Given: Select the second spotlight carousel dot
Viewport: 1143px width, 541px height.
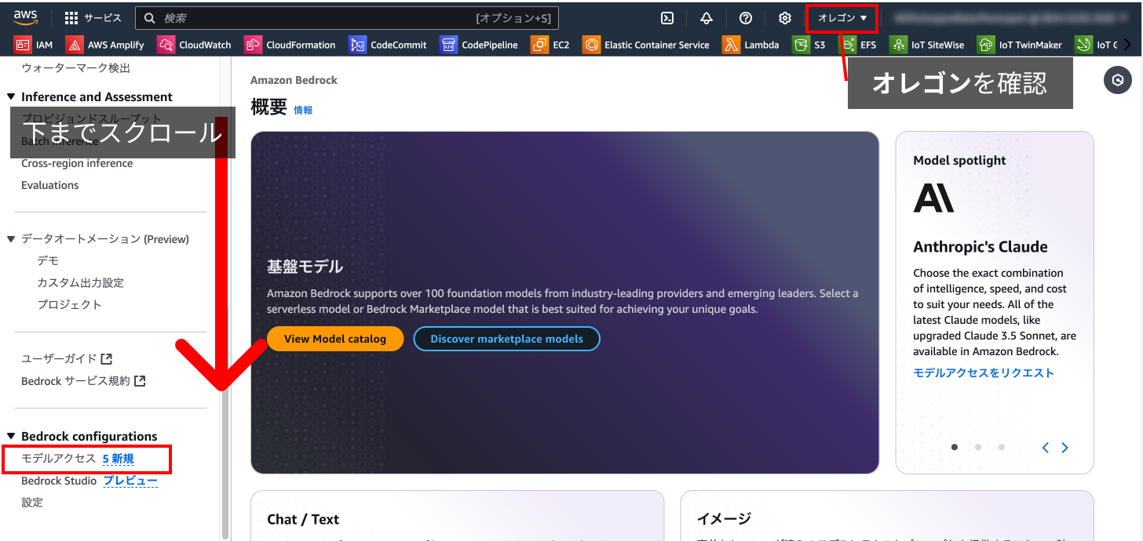Looking at the screenshot, I should click(x=978, y=447).
